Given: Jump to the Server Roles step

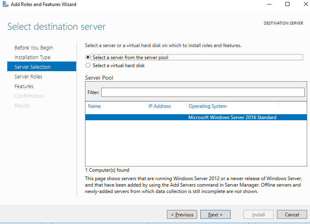Looking at the screenshot, I should click(28, 76).
